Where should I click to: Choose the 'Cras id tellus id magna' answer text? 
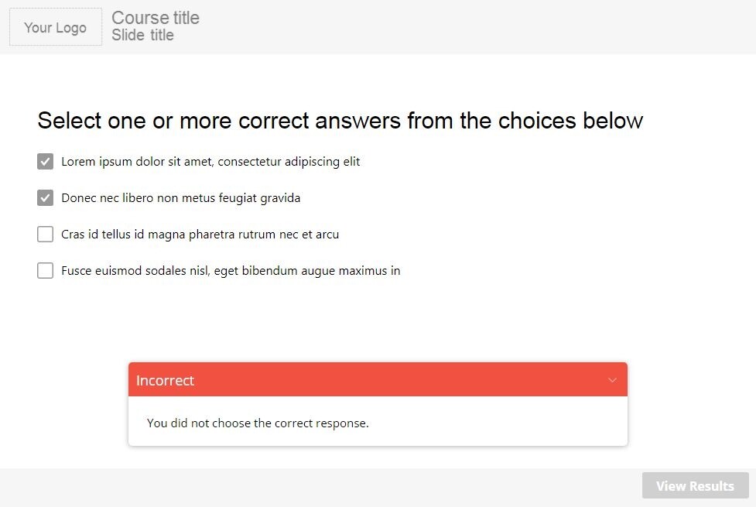point(200,235)
